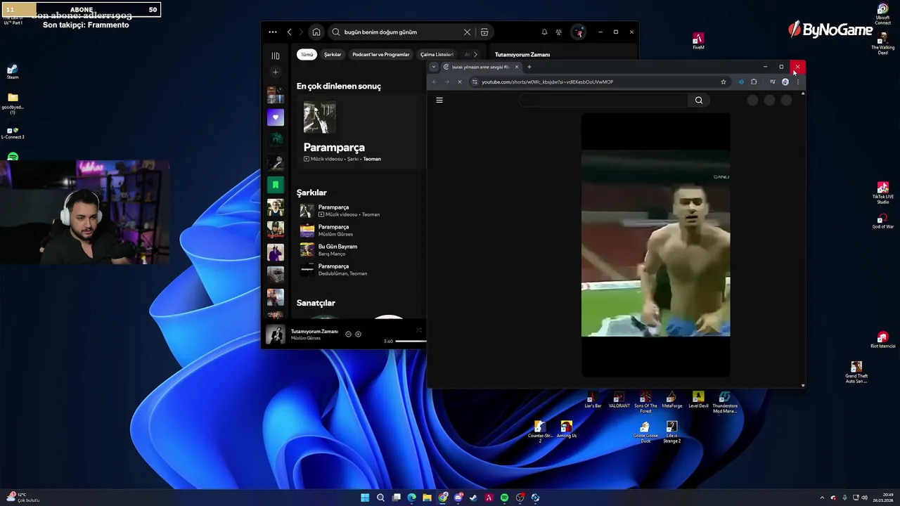Seek on Spotify playback progress bar
Screen dimensions: 900x506
[411, 342]
